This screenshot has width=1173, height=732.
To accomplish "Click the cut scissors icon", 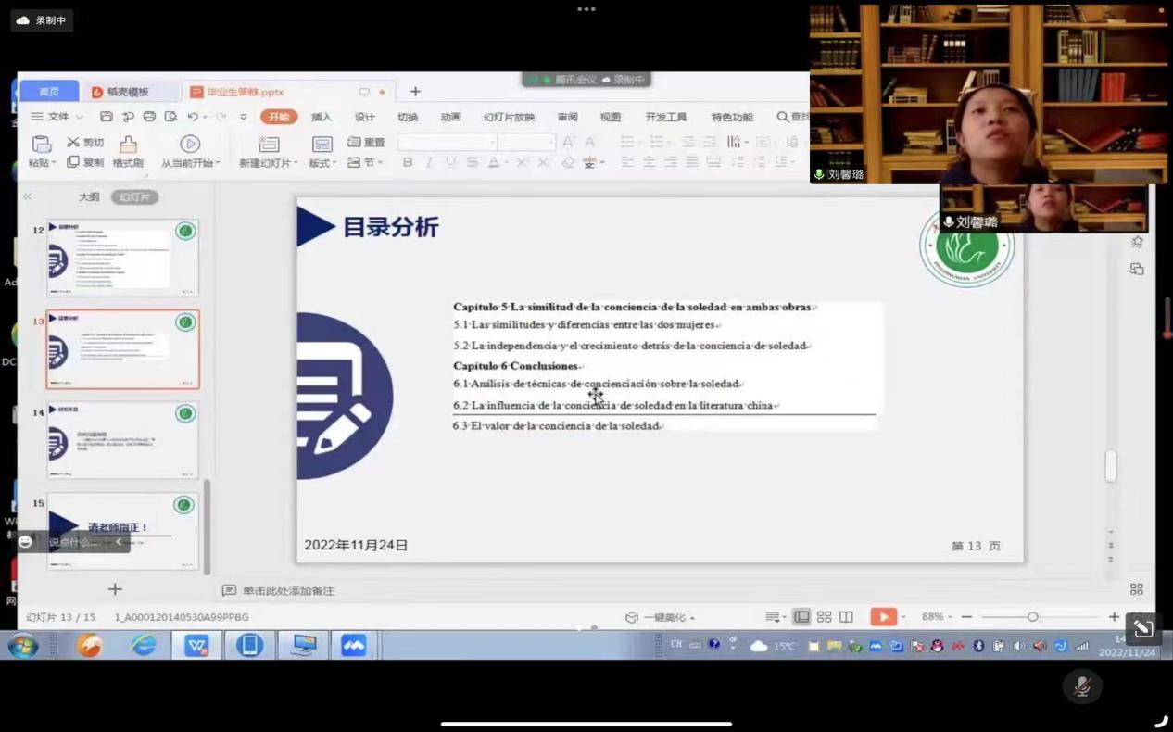I will [x=74, y=142].
